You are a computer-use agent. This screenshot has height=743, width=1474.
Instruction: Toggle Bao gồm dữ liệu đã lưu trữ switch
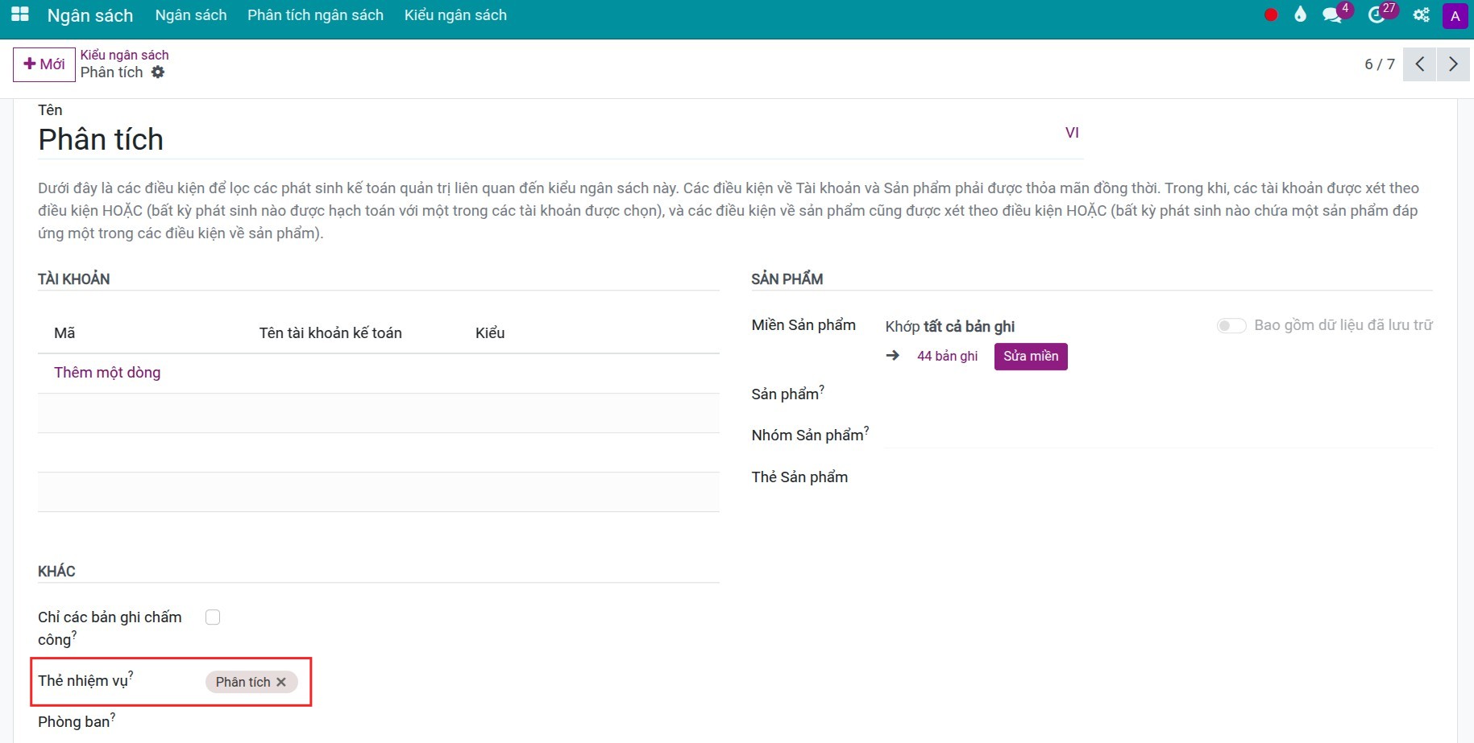[1231, 325]
